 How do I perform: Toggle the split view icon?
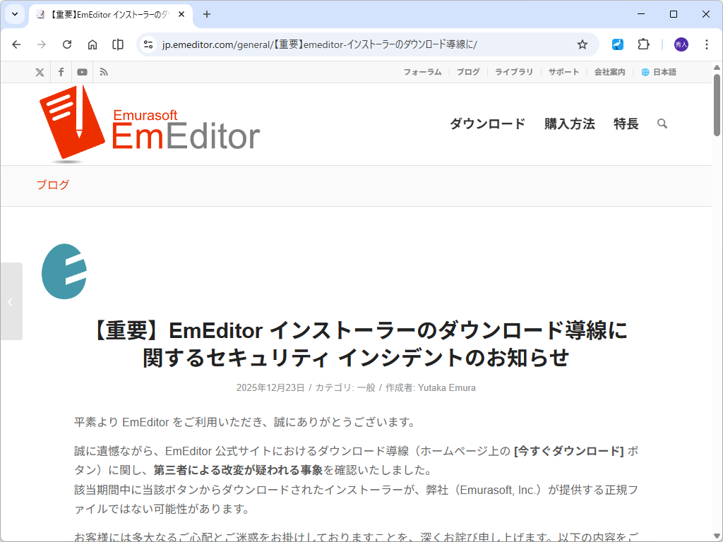tap(118, 44)
